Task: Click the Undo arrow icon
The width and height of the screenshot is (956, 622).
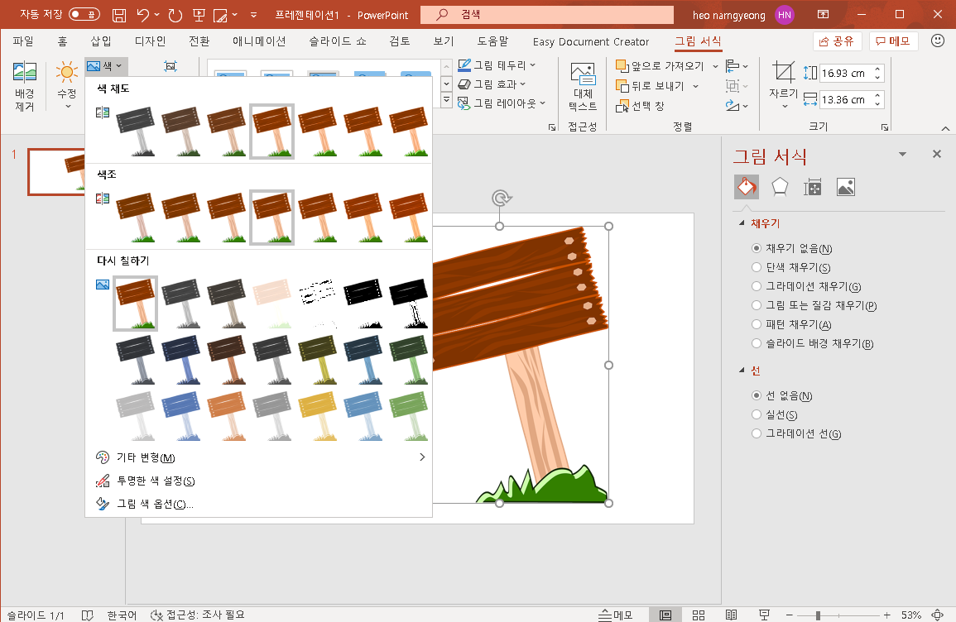Action: point(143,15)
